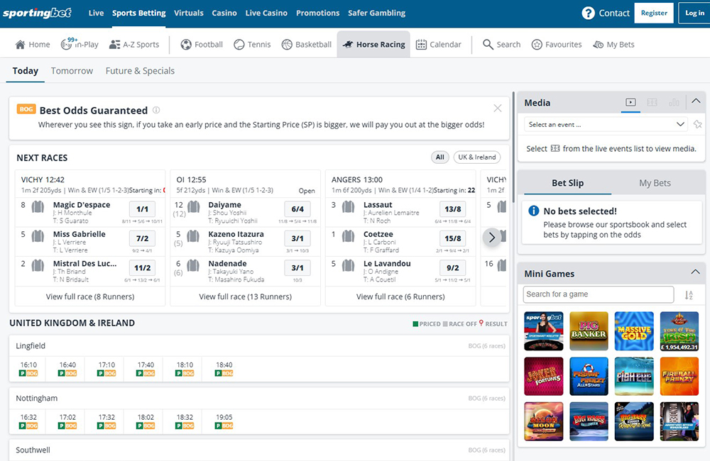Click the Log in button
The image size is (710, 461).
694,13
